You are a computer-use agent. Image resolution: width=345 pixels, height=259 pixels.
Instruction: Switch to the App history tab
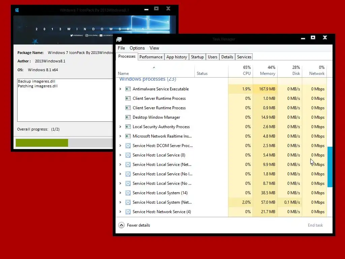[177, 57]
